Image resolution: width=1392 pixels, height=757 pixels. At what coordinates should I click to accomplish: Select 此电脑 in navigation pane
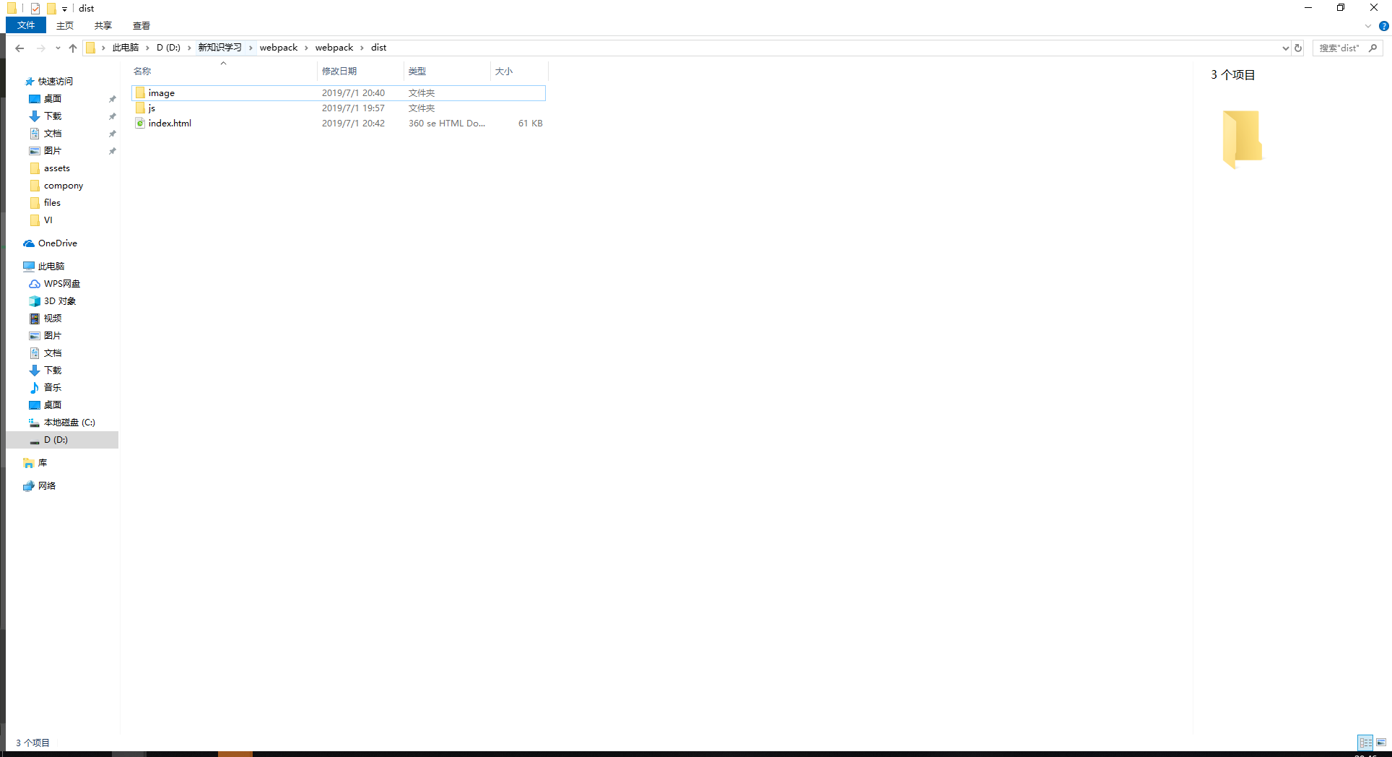[51, 267]
